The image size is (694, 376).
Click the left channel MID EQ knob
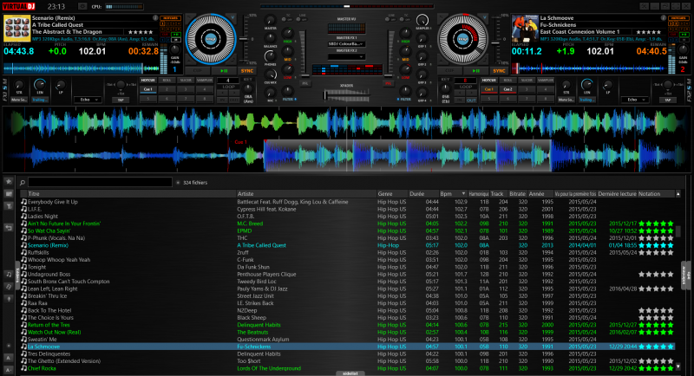pyautogui.click(x=288, y=51)
